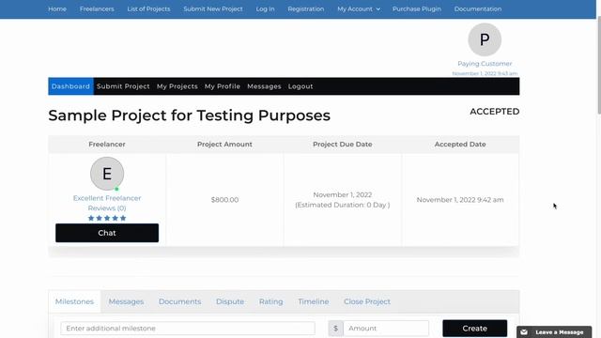
Task: Open Documentation in top navigation
Action: click(478, 8)
